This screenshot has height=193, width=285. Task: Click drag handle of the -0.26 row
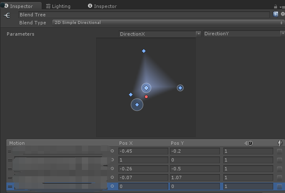point(10,169)
